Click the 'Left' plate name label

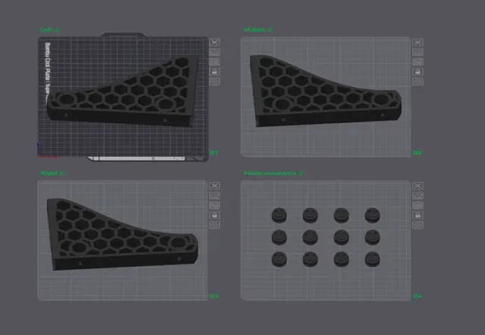click(x=46, y=30)
